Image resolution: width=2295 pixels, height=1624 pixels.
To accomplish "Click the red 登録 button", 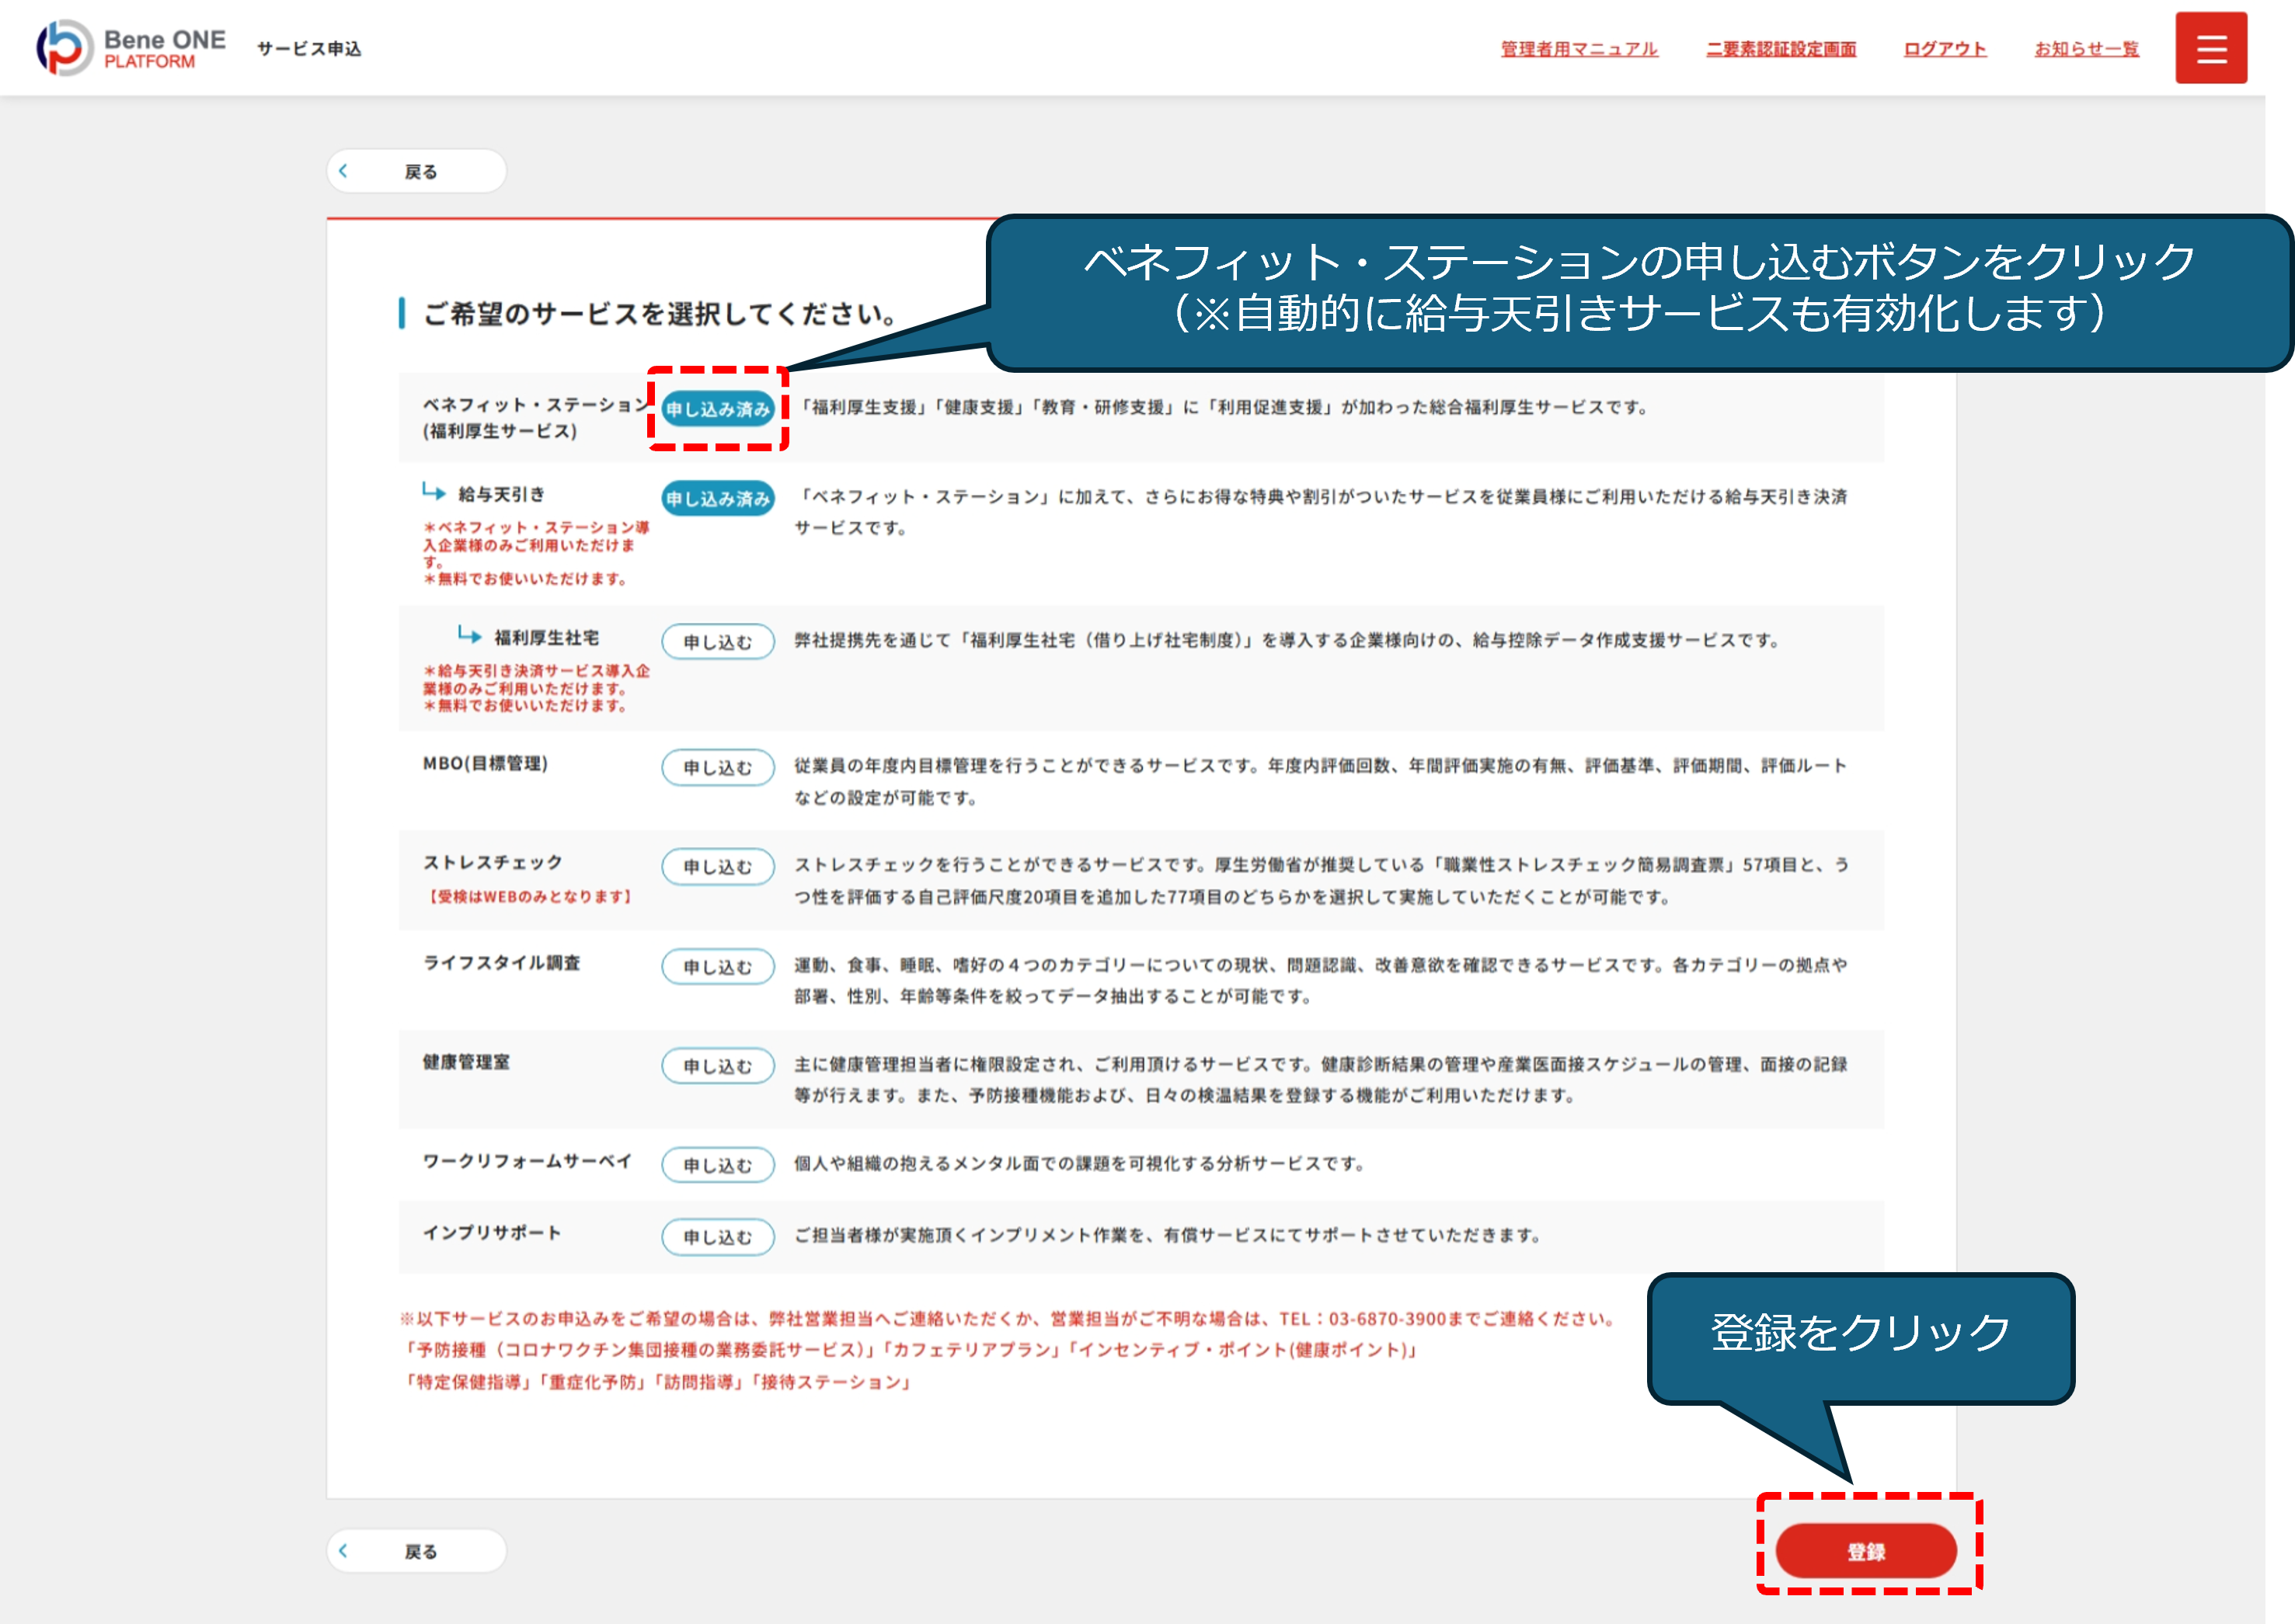I will click(x=1866, y=1551).
